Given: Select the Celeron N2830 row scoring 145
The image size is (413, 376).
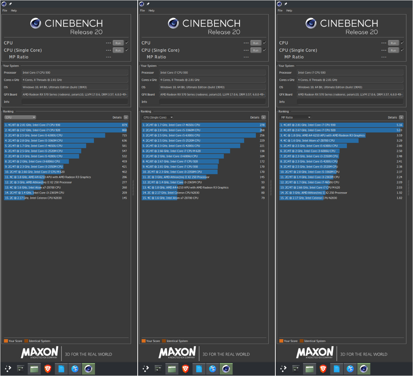Looking at the screenshot, I should 66,198.
